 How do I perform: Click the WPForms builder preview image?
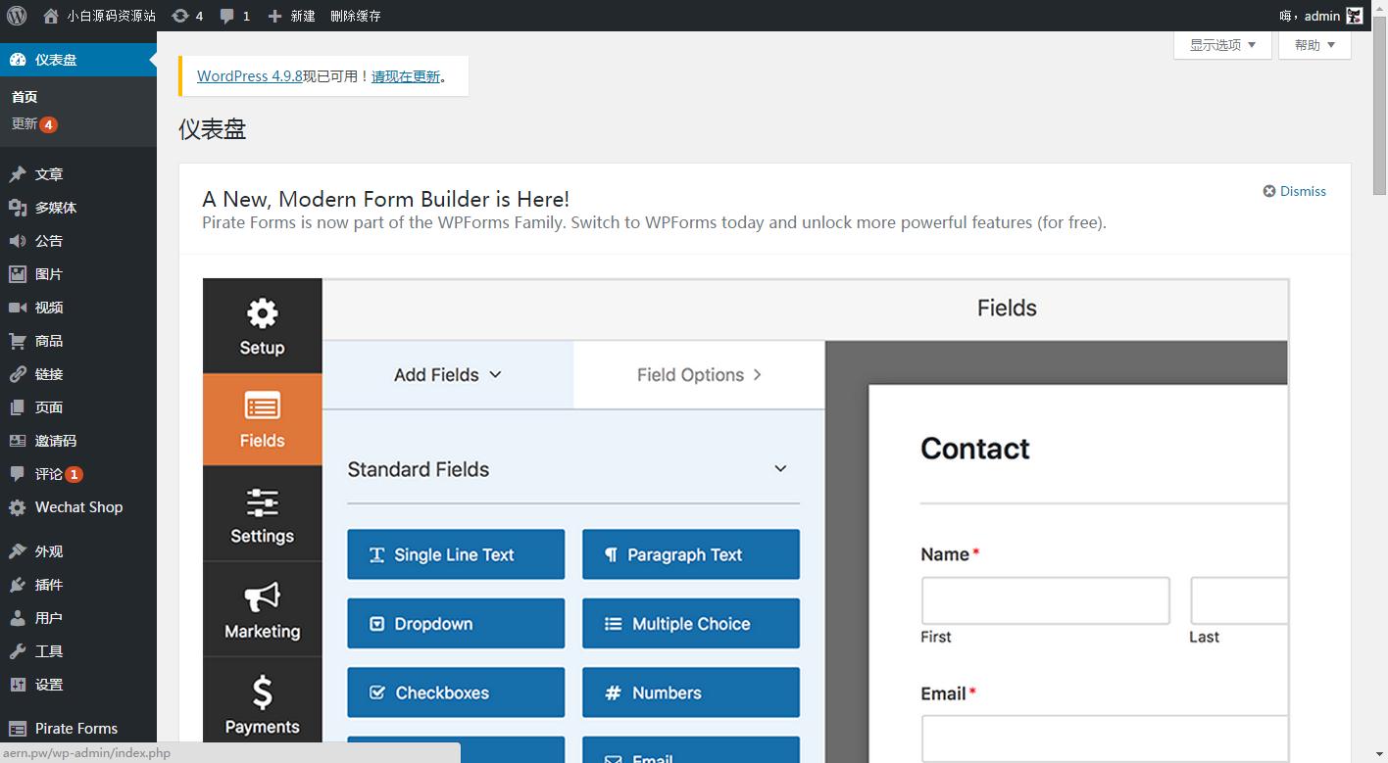745,519
